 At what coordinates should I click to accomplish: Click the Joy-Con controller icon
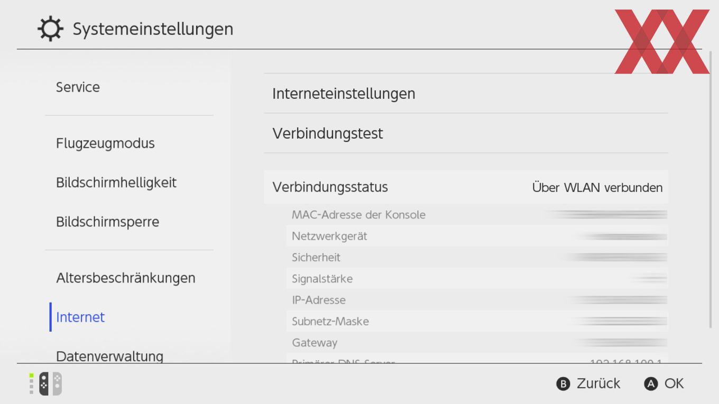click(x=50, y=384)
